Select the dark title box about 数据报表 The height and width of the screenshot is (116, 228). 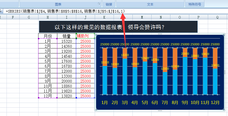pos(118,27)
